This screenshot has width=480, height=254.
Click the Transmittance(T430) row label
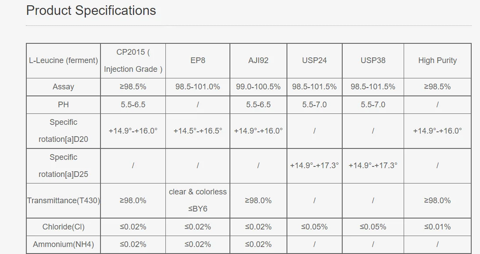[63, 201]
